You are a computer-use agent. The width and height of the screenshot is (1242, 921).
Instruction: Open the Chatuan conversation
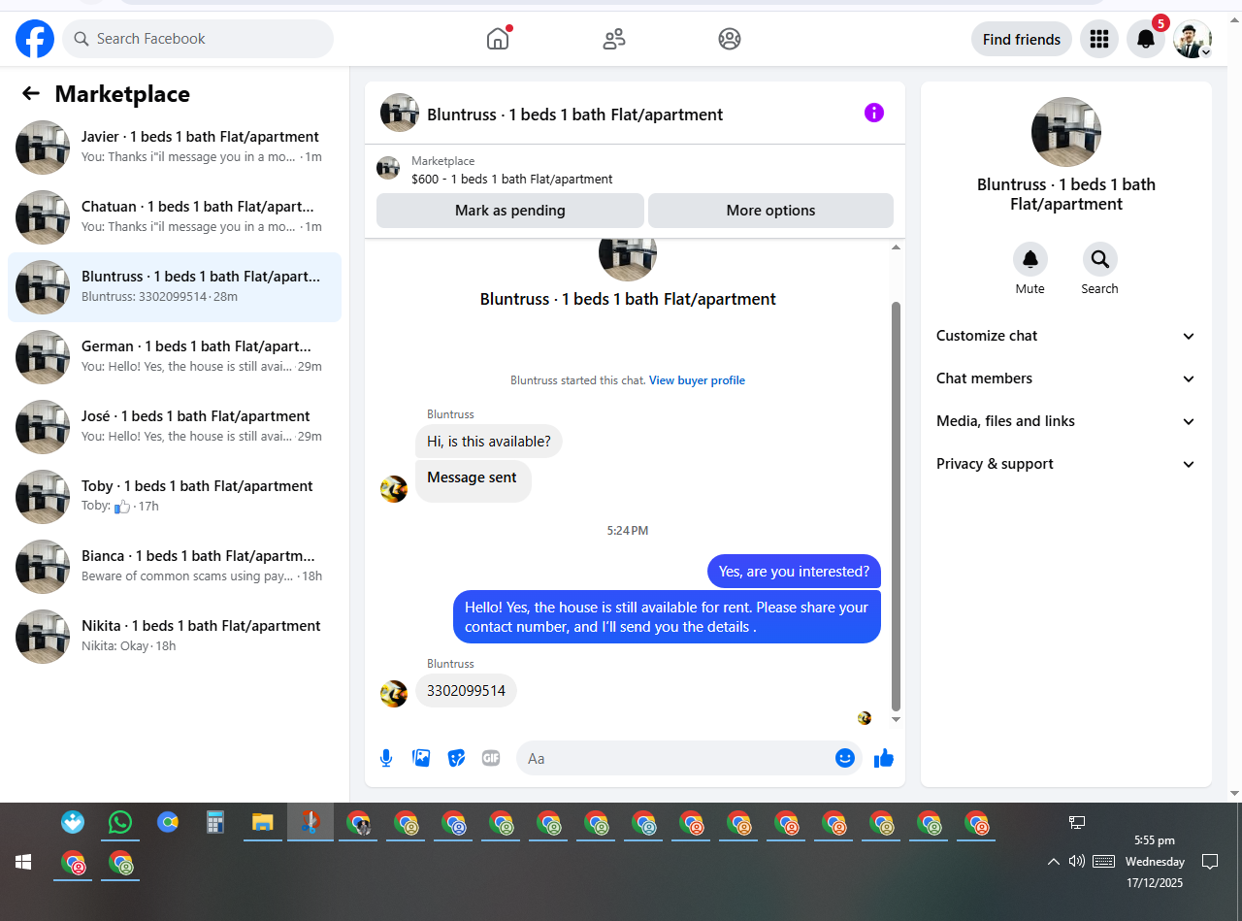tap(175, 217)
